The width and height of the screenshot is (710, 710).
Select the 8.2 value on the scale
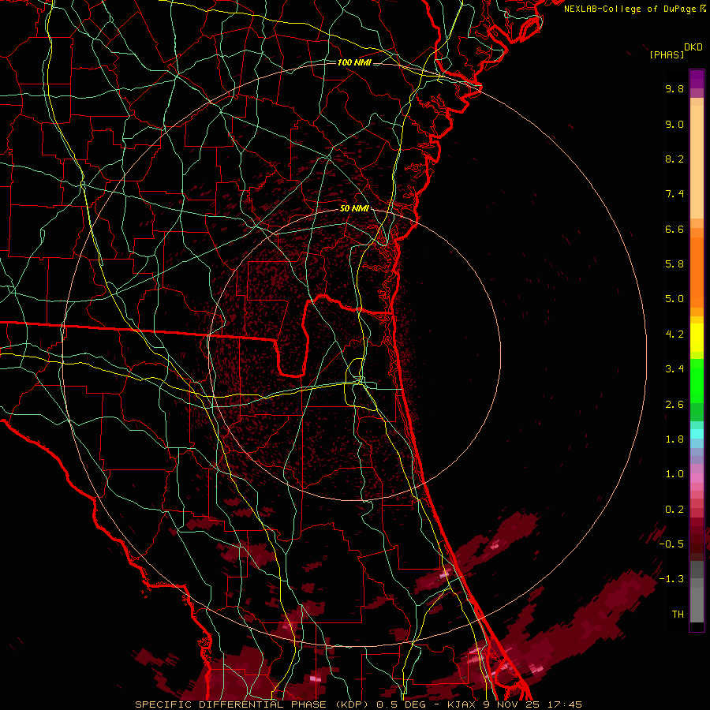674,159
